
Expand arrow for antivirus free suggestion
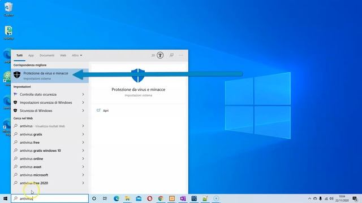(83, 142)
